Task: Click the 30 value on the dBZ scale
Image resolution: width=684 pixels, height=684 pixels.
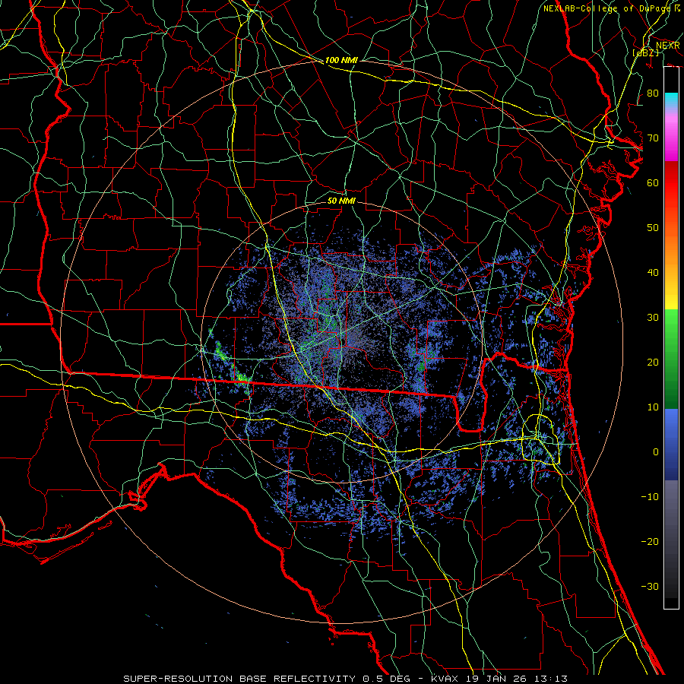Action: (x=653, y=318)
